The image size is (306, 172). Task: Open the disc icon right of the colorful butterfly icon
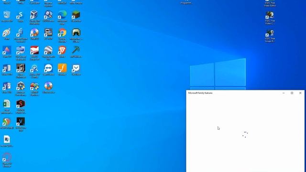coord(48,86)
